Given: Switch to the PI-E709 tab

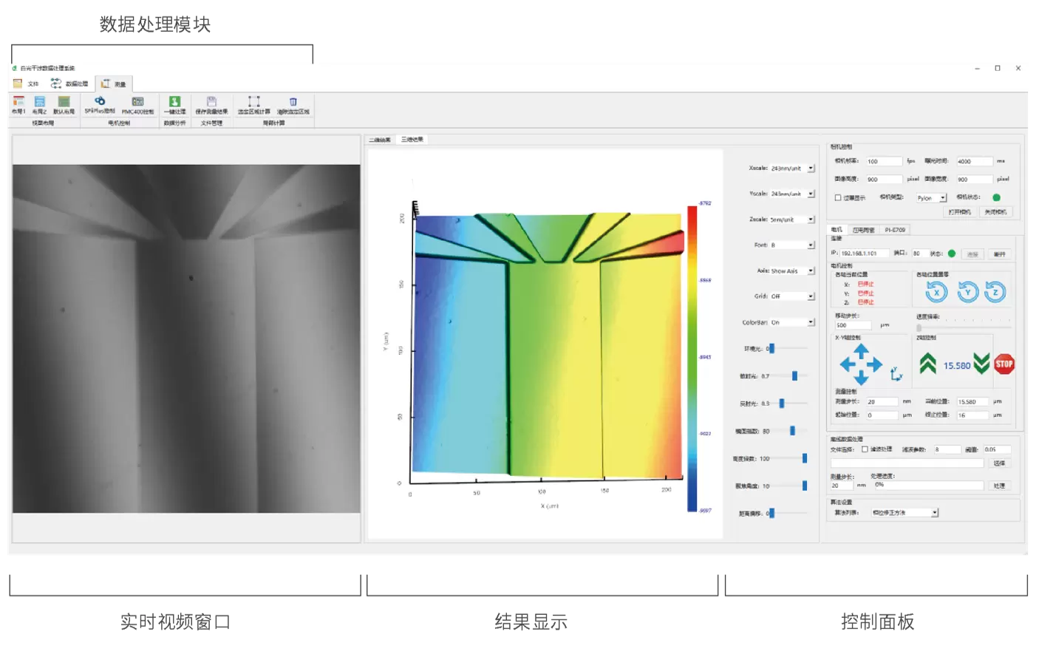Looking at the screenshot, I should [894, 230].
